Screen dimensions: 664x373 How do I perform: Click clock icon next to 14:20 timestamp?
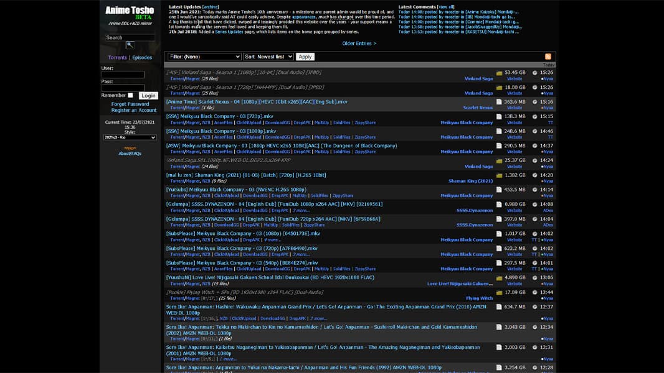pyautogui.click(x=535, y=175)
